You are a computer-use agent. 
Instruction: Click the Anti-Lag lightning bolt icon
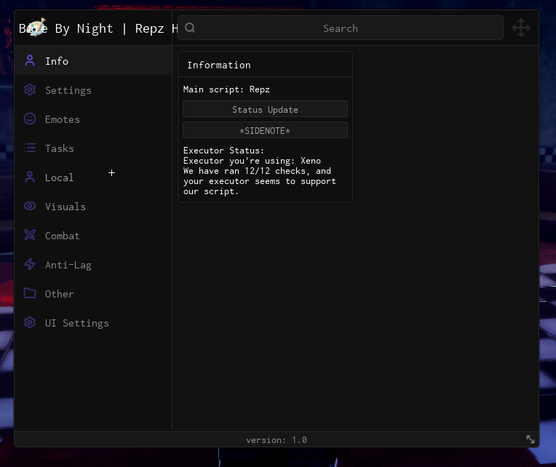pyautogui.click(x=30, y=264)
